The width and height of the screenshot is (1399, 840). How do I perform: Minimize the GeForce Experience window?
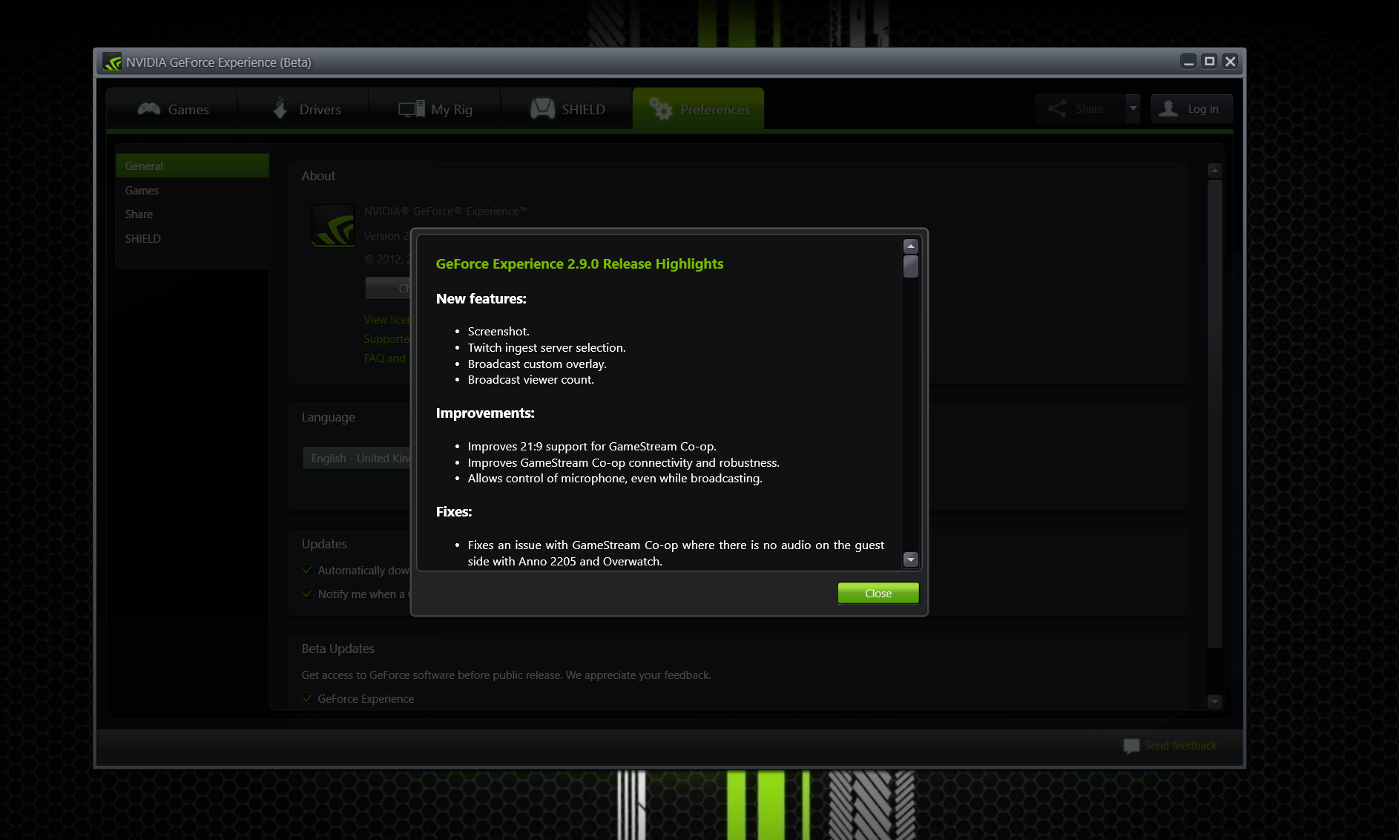[1188, 62]
